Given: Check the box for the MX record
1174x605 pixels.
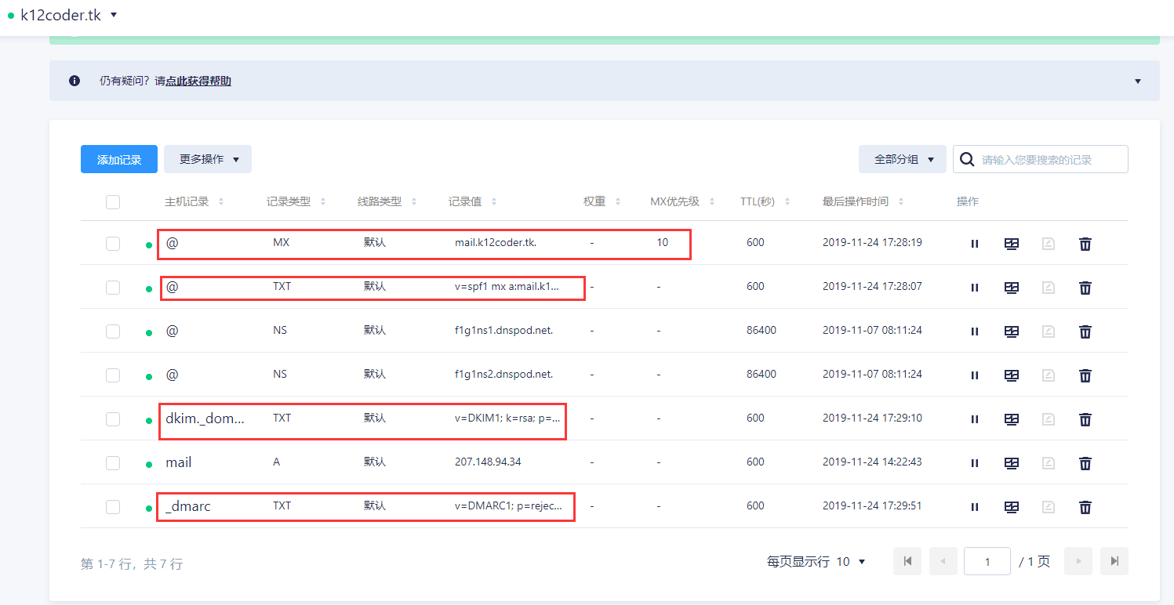Looking at the screenshot, I should 113,244.
